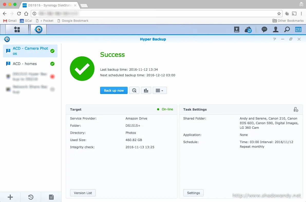Click the 460.82 GB used size value
This screenshot has width=306, height=202.
(134, 140)
